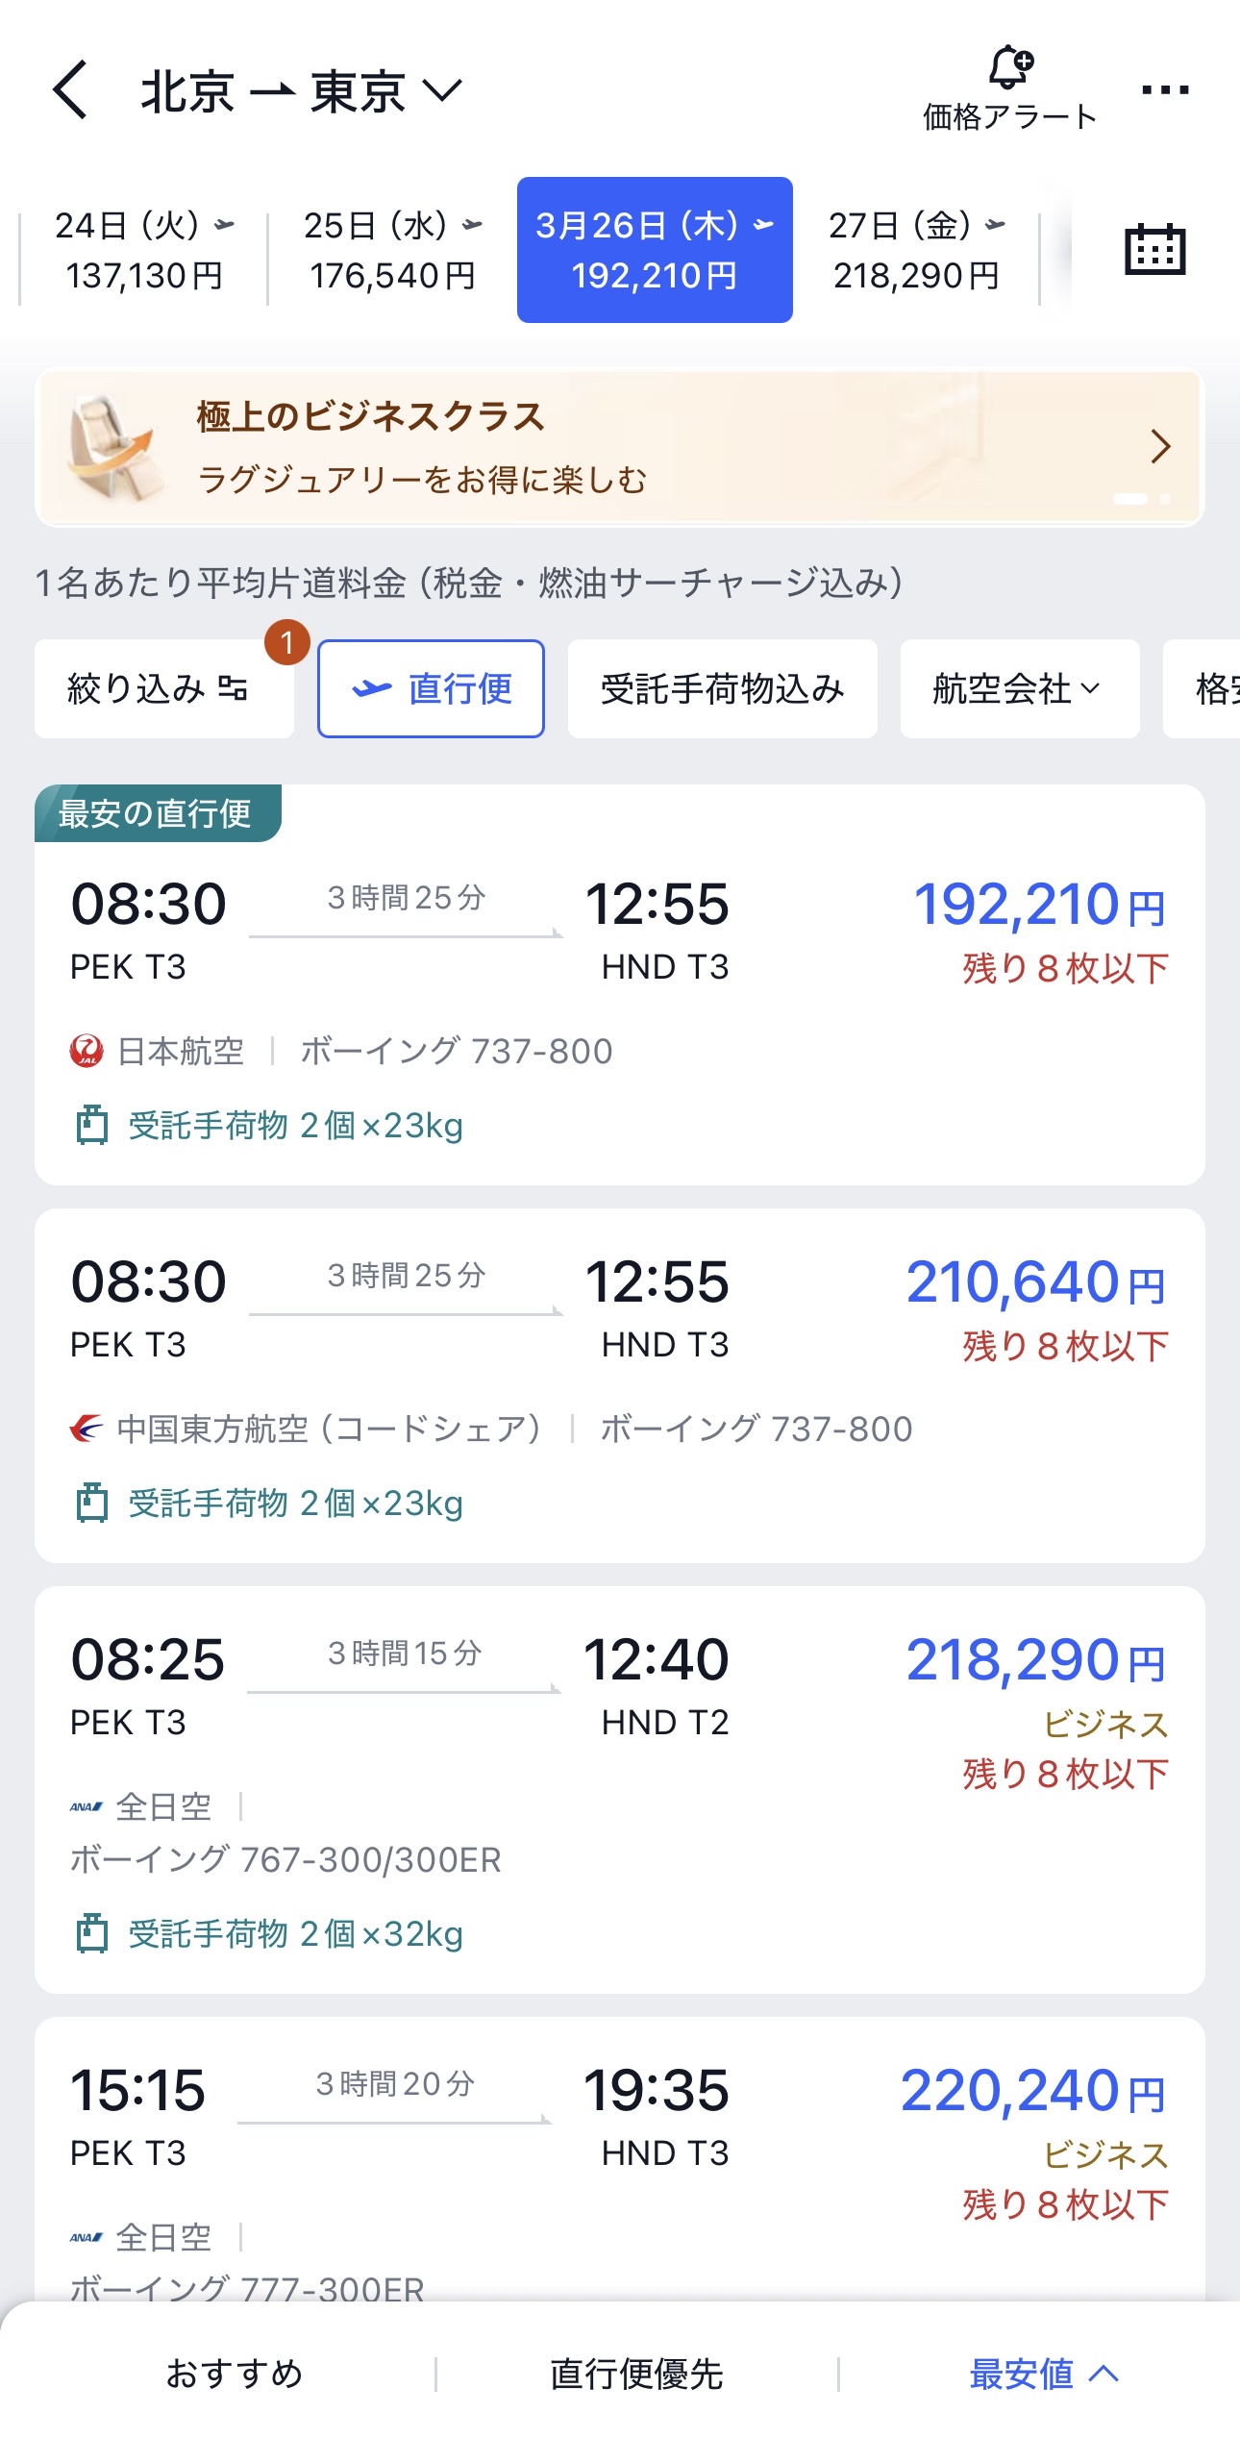This screenshot has height=2462, width=1240.
Task: Open the China Eastern 210,640円 flight card
Action: click(619, 1384)
